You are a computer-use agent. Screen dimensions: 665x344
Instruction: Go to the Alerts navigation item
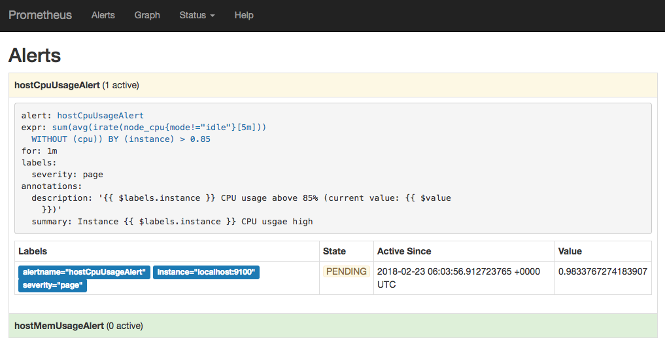[x=103, y=15]
